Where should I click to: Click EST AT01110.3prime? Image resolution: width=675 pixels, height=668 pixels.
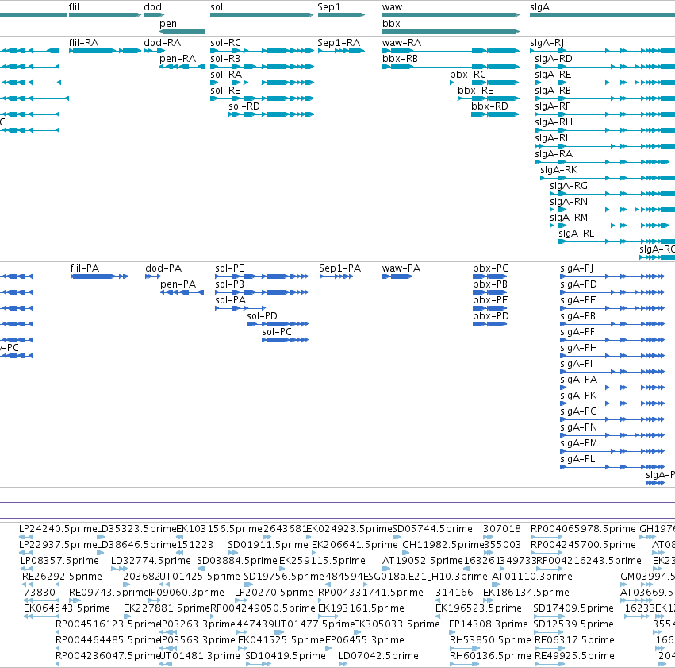[x=532, y=577]
